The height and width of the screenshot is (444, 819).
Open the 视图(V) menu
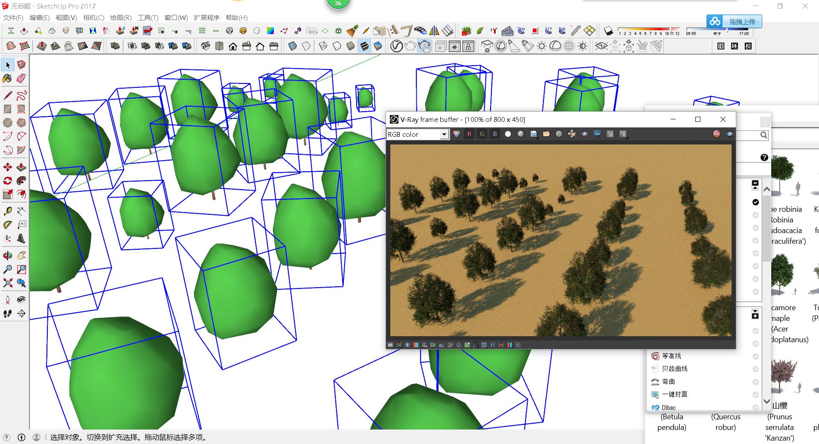66,17
